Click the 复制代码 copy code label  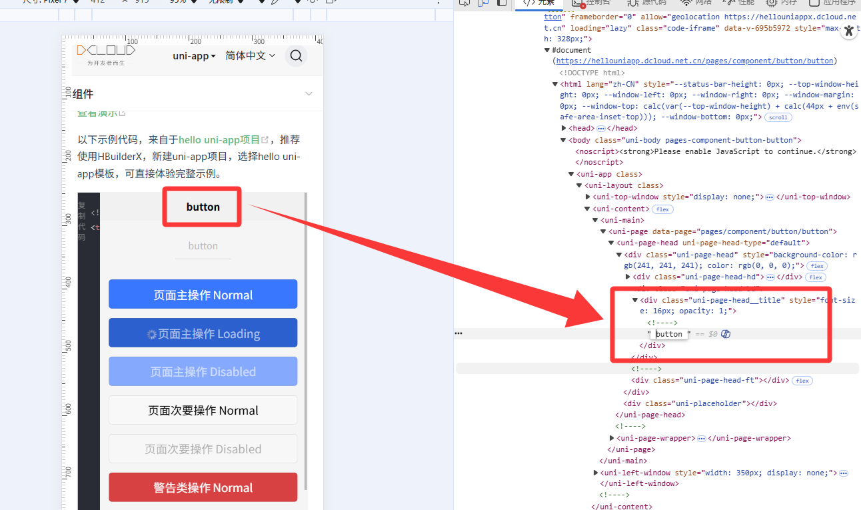tap(82, 221)
